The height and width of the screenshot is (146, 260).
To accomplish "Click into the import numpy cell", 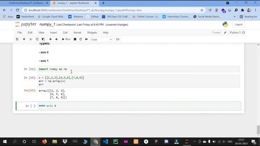I will click(x=139, y=69).
